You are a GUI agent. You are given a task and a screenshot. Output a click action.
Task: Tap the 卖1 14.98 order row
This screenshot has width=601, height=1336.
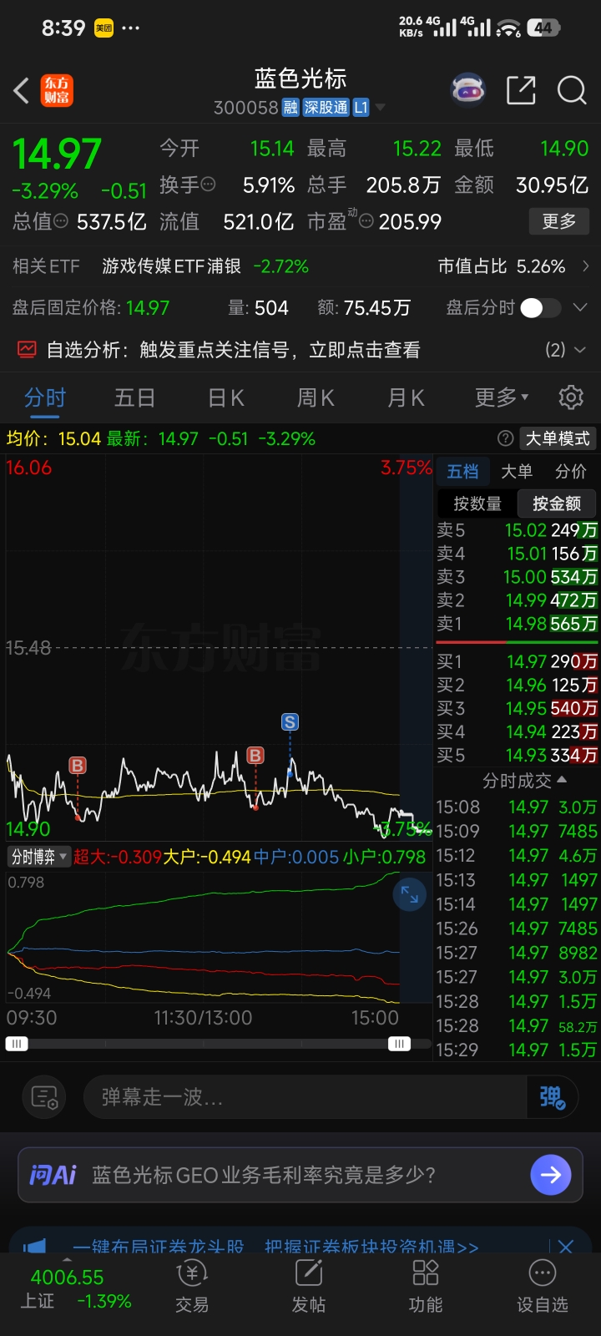pyautogui.click(x=517, y=623)
